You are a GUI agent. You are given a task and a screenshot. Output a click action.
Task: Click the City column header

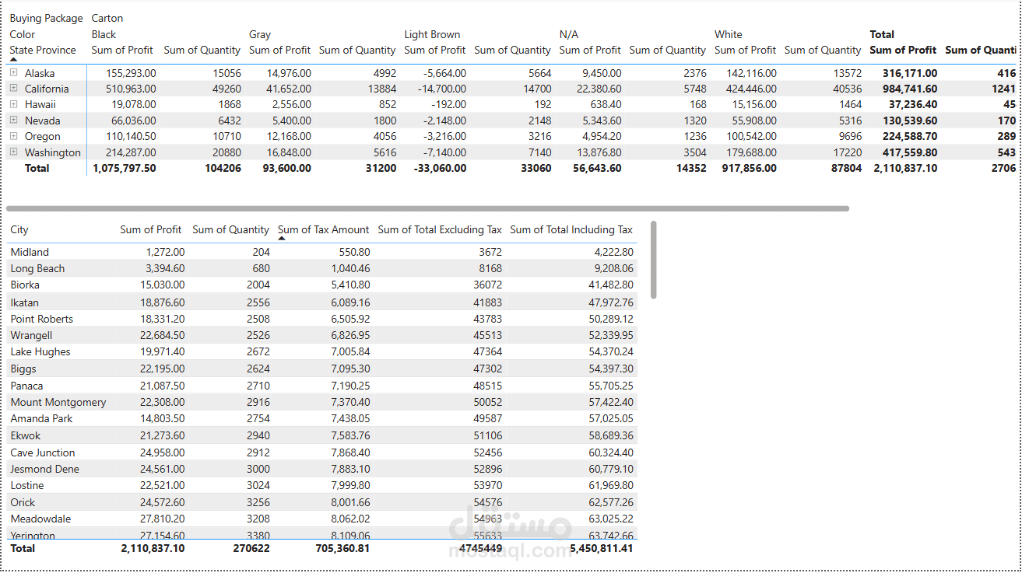19,229
